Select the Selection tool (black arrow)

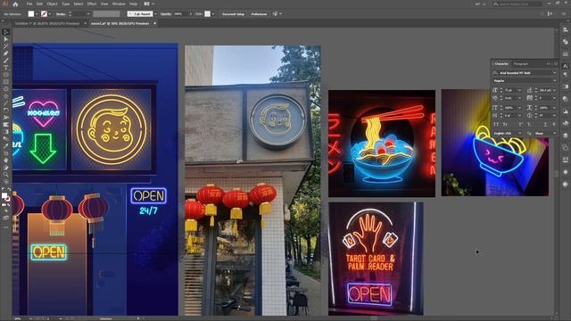(6, 32)
